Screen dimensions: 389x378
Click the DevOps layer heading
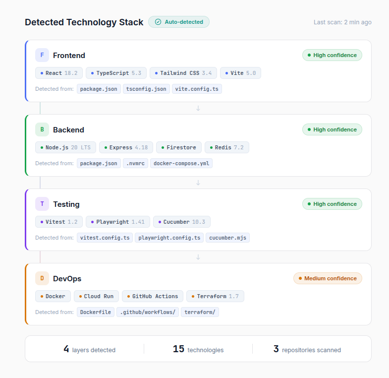(67, 278)
